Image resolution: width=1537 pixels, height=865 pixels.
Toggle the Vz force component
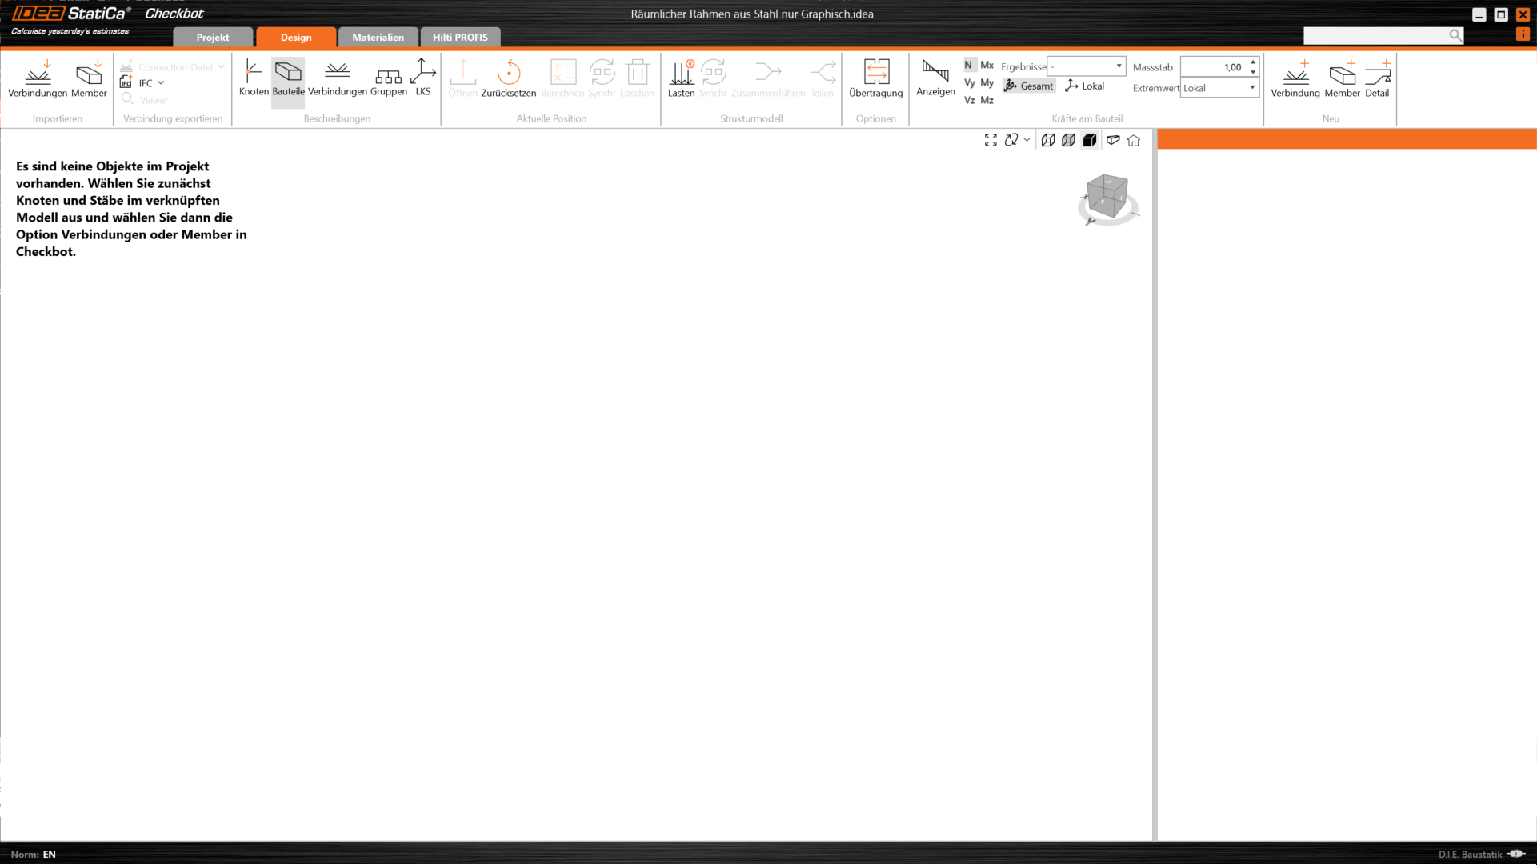click(969, 100)
